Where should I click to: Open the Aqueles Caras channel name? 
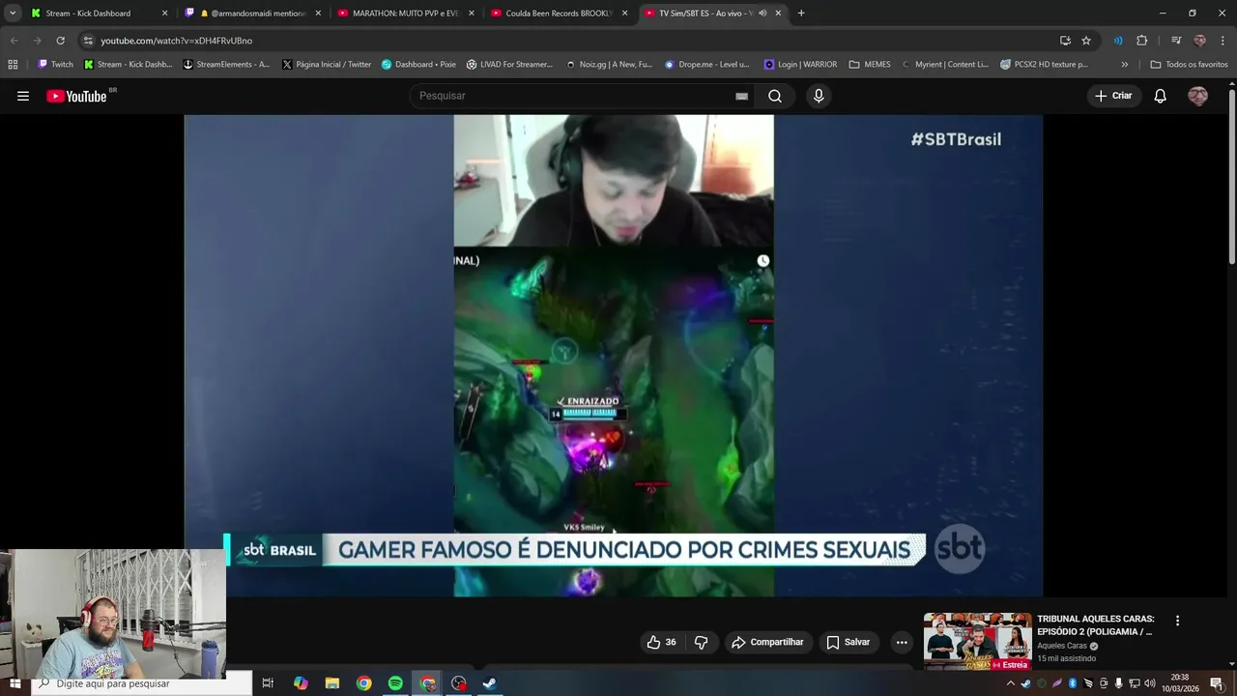[1062, 646]
